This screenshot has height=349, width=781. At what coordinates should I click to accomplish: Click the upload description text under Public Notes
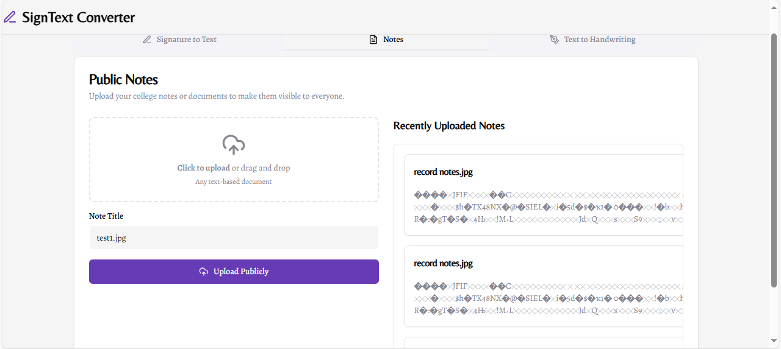[217, 96]
